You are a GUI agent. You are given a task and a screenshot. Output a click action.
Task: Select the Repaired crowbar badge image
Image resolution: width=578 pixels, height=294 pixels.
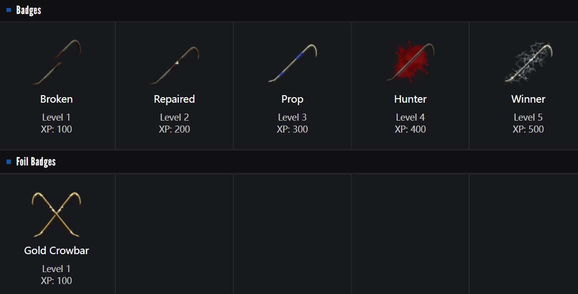point(174,63)
